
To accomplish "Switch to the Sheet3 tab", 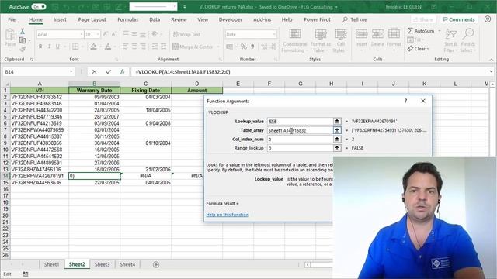I will tap(102, 264).
